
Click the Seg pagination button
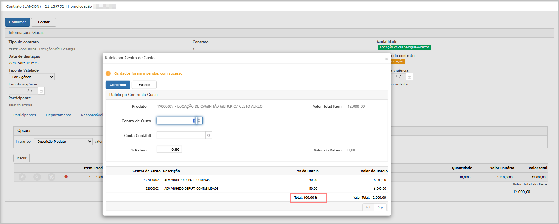pos(380,207)
